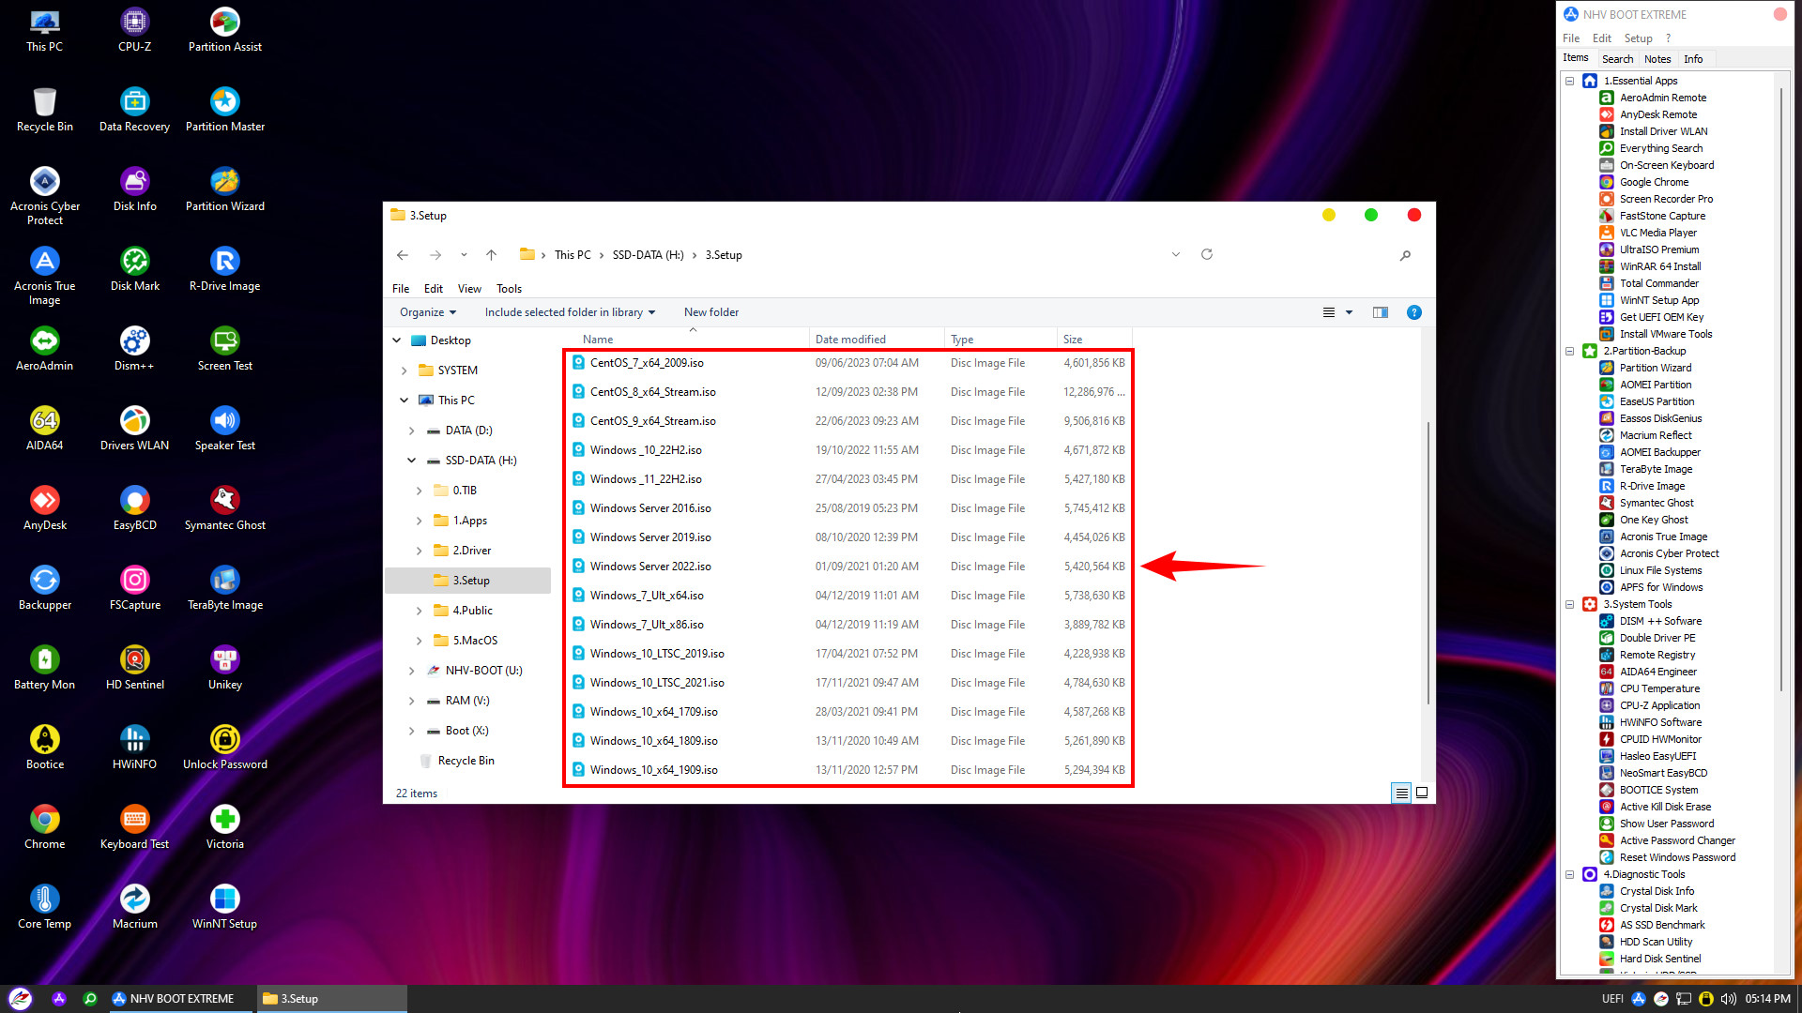The height and width of the screenshot is (1013, 1802).
Task: Click the Everything search taskbar icon
Action: [x=90, y=999]
